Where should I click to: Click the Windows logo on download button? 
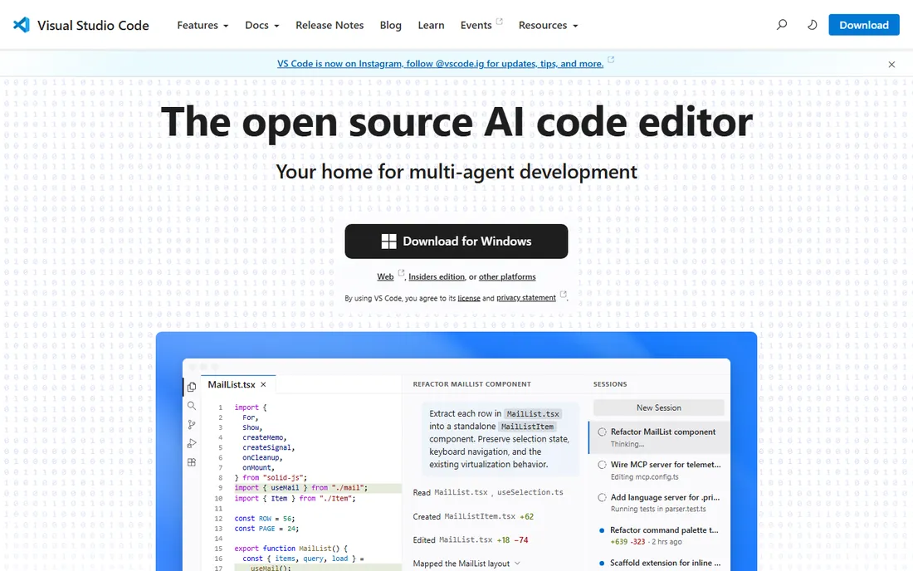(388, 241)
